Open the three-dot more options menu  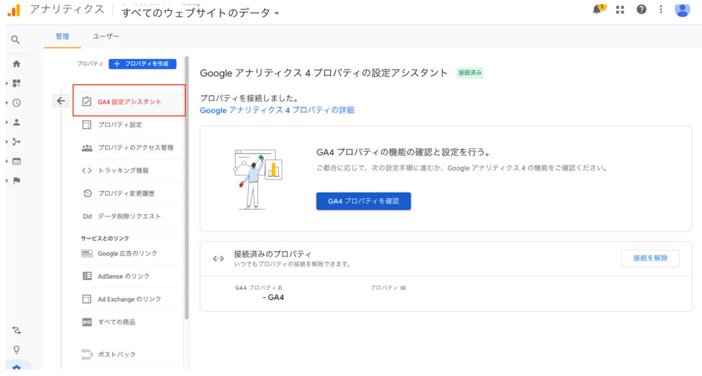tap(661, 10)
